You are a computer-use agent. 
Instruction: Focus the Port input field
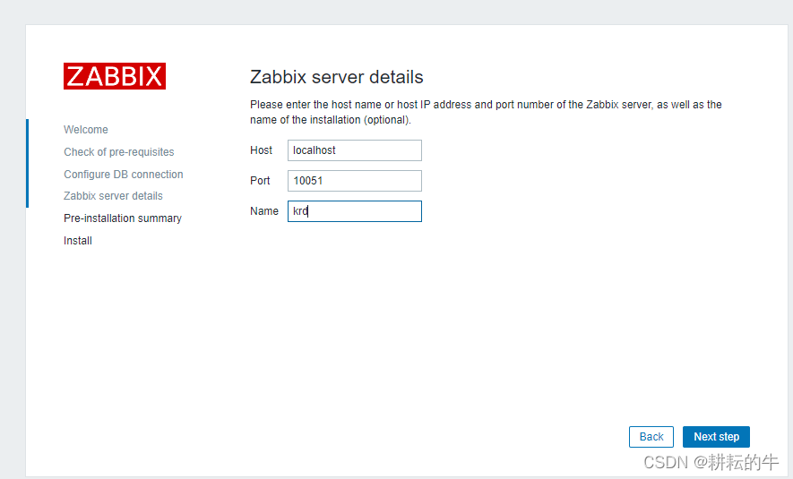coord(355,181)
